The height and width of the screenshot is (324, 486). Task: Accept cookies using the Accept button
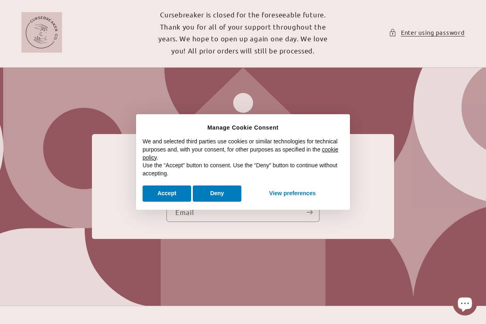[x=167, y=193]
